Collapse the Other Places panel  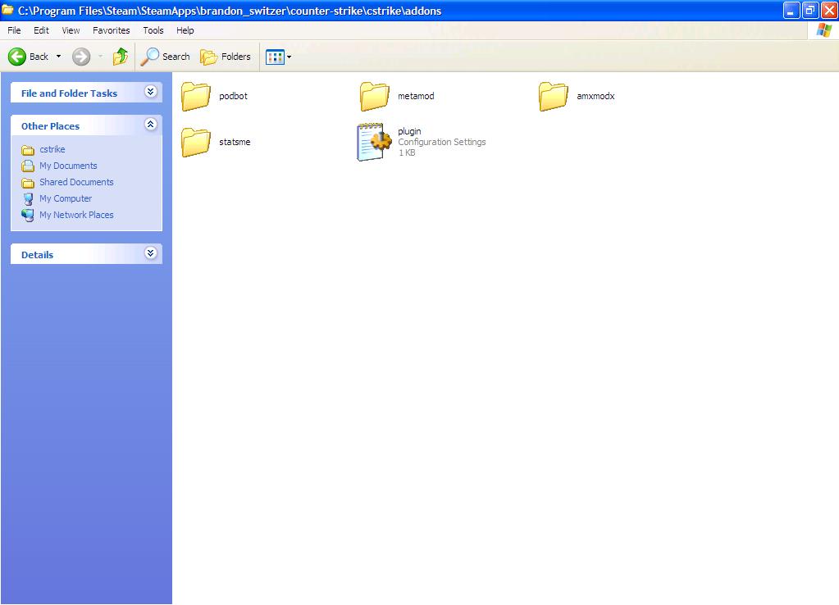click(x=150, y=125)
